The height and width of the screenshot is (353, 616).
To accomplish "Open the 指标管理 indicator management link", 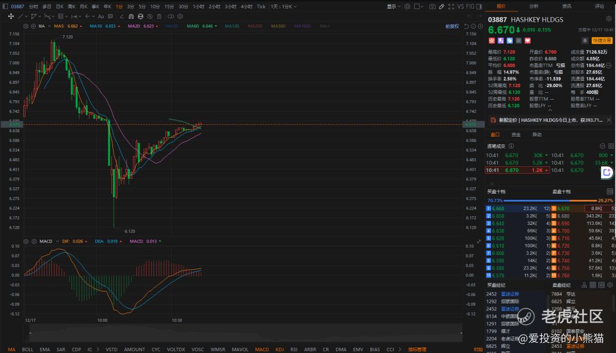I will (x=417, y=349).
